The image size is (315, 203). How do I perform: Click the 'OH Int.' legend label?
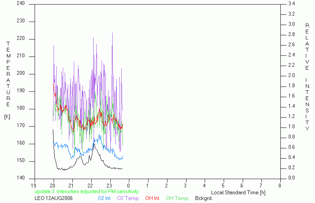click(153, 198)
